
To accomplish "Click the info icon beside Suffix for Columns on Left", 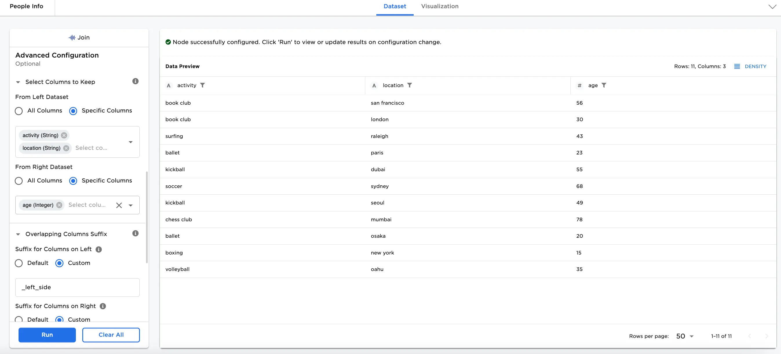I will [98, 250].
